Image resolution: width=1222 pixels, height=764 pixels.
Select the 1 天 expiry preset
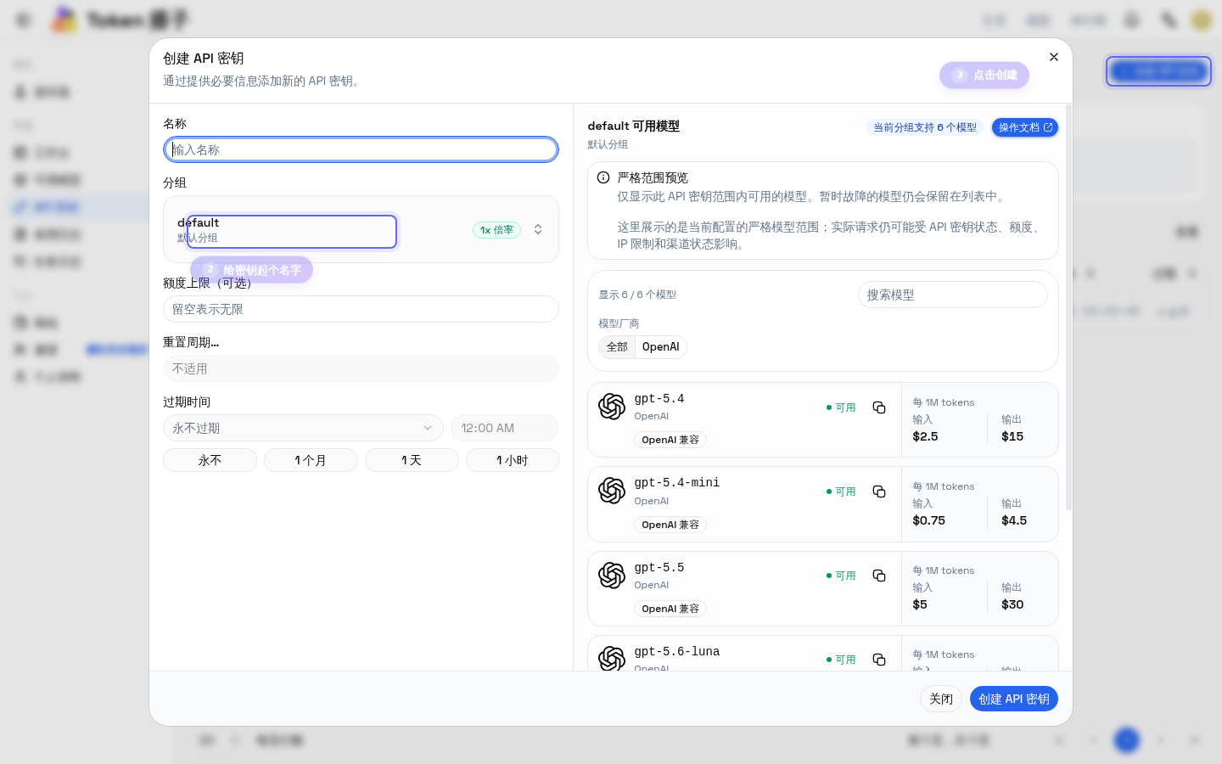[412, 460]
